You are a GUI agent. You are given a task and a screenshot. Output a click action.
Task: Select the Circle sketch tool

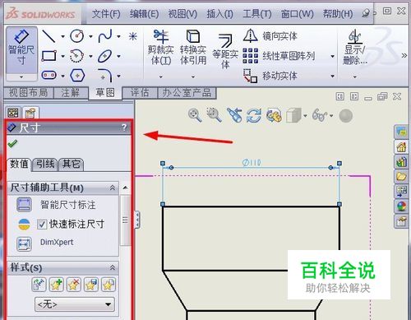click(77, 36)
